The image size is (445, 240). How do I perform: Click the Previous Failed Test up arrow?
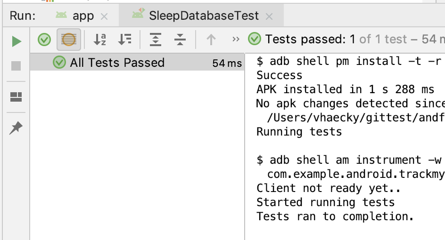[211, 40]
